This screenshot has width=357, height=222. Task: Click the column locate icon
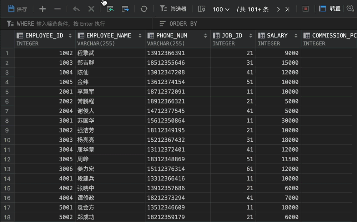point(202,9)
